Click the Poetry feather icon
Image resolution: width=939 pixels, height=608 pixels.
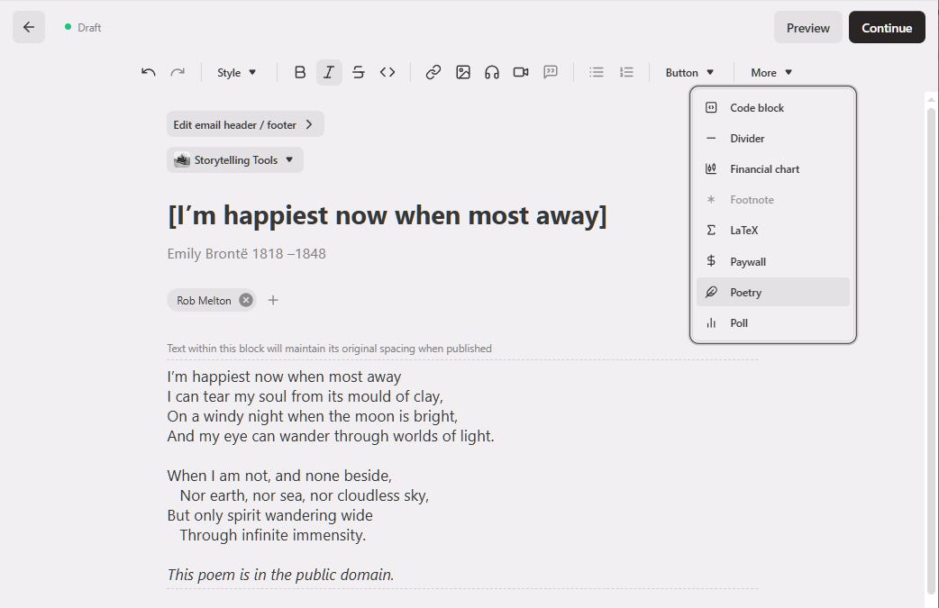(x=711, y=292)
